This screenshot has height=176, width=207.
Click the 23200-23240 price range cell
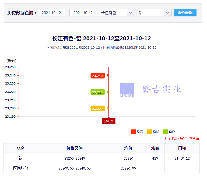point(75,158)
